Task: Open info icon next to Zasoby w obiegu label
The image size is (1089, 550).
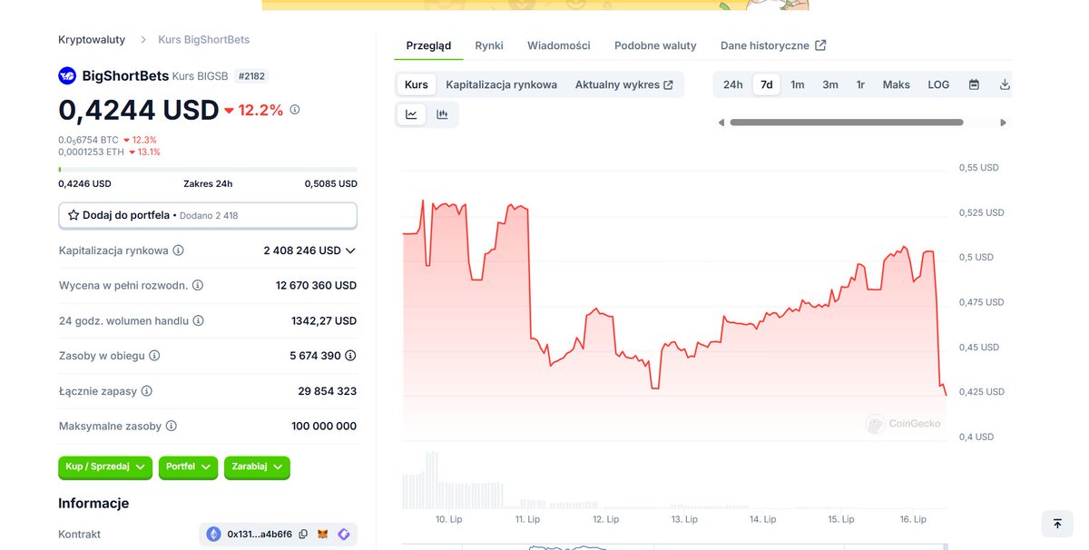Action: coord(154,356)
